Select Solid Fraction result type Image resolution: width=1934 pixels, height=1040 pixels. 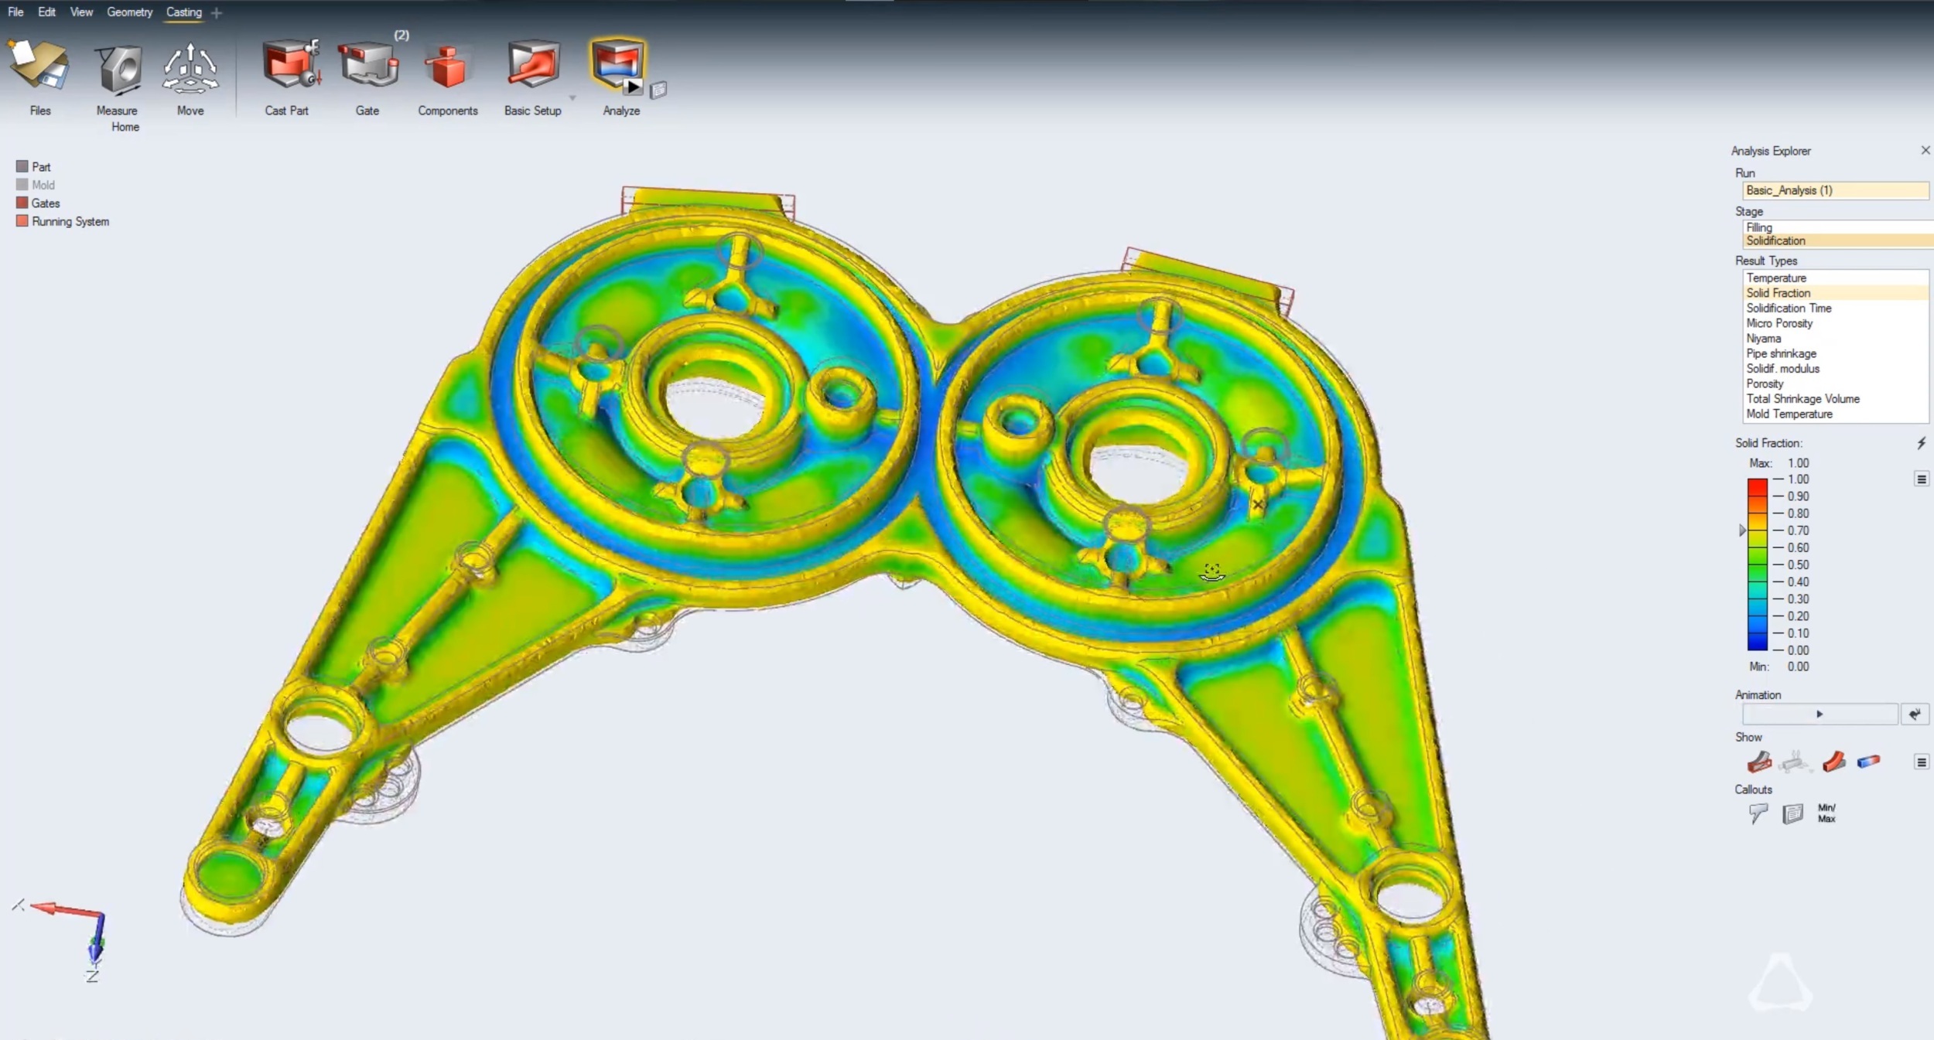[x=1835, y=293]
